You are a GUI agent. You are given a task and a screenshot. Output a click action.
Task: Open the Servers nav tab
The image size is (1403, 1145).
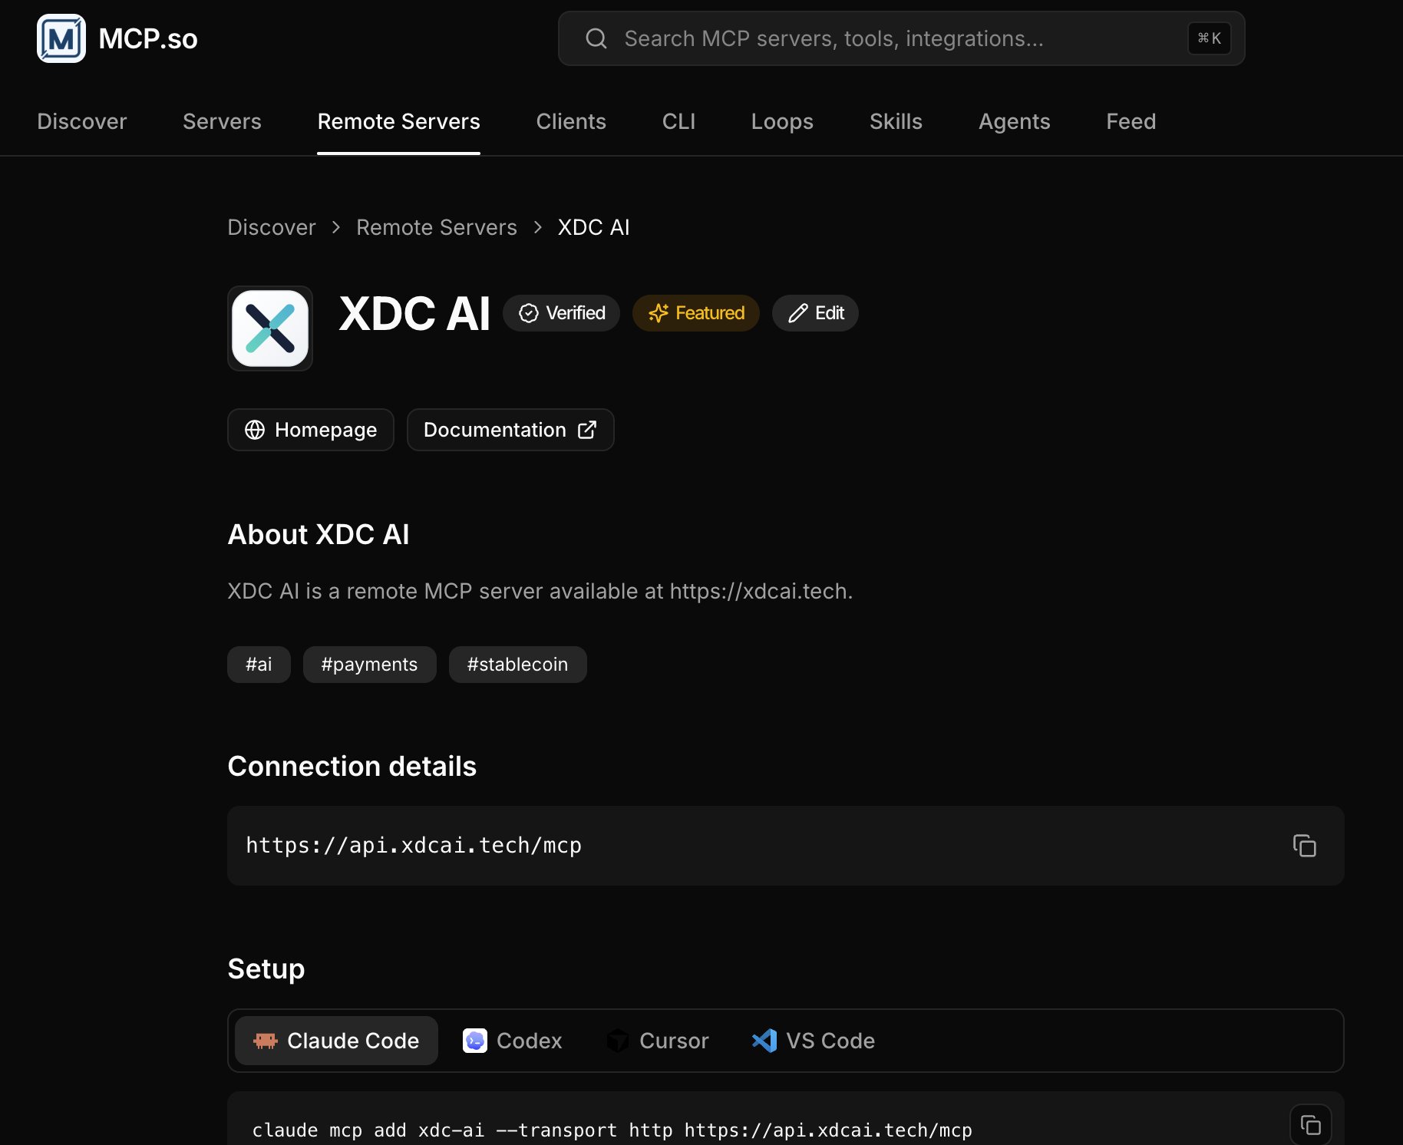pyautogui.click(x=223, y=121)
